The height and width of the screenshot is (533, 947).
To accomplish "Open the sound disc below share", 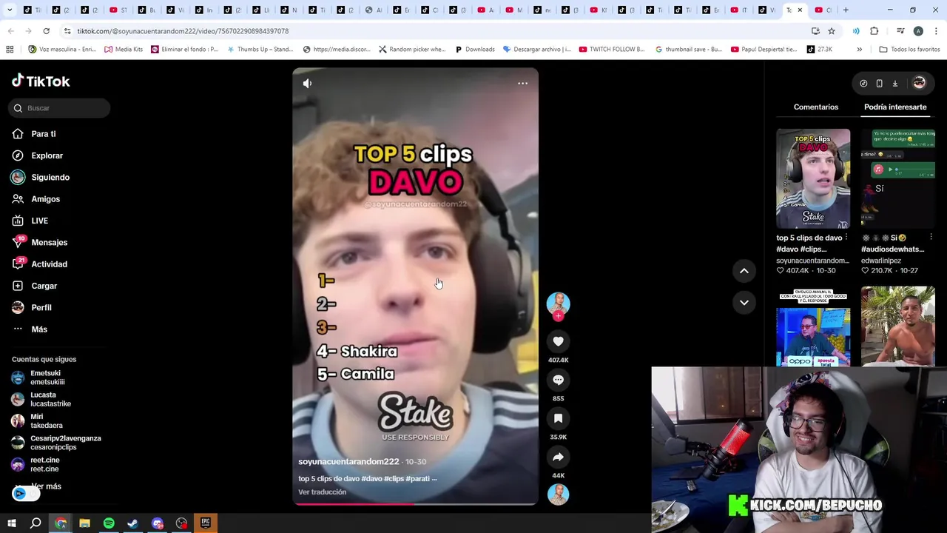I will [x=558, y=495].
